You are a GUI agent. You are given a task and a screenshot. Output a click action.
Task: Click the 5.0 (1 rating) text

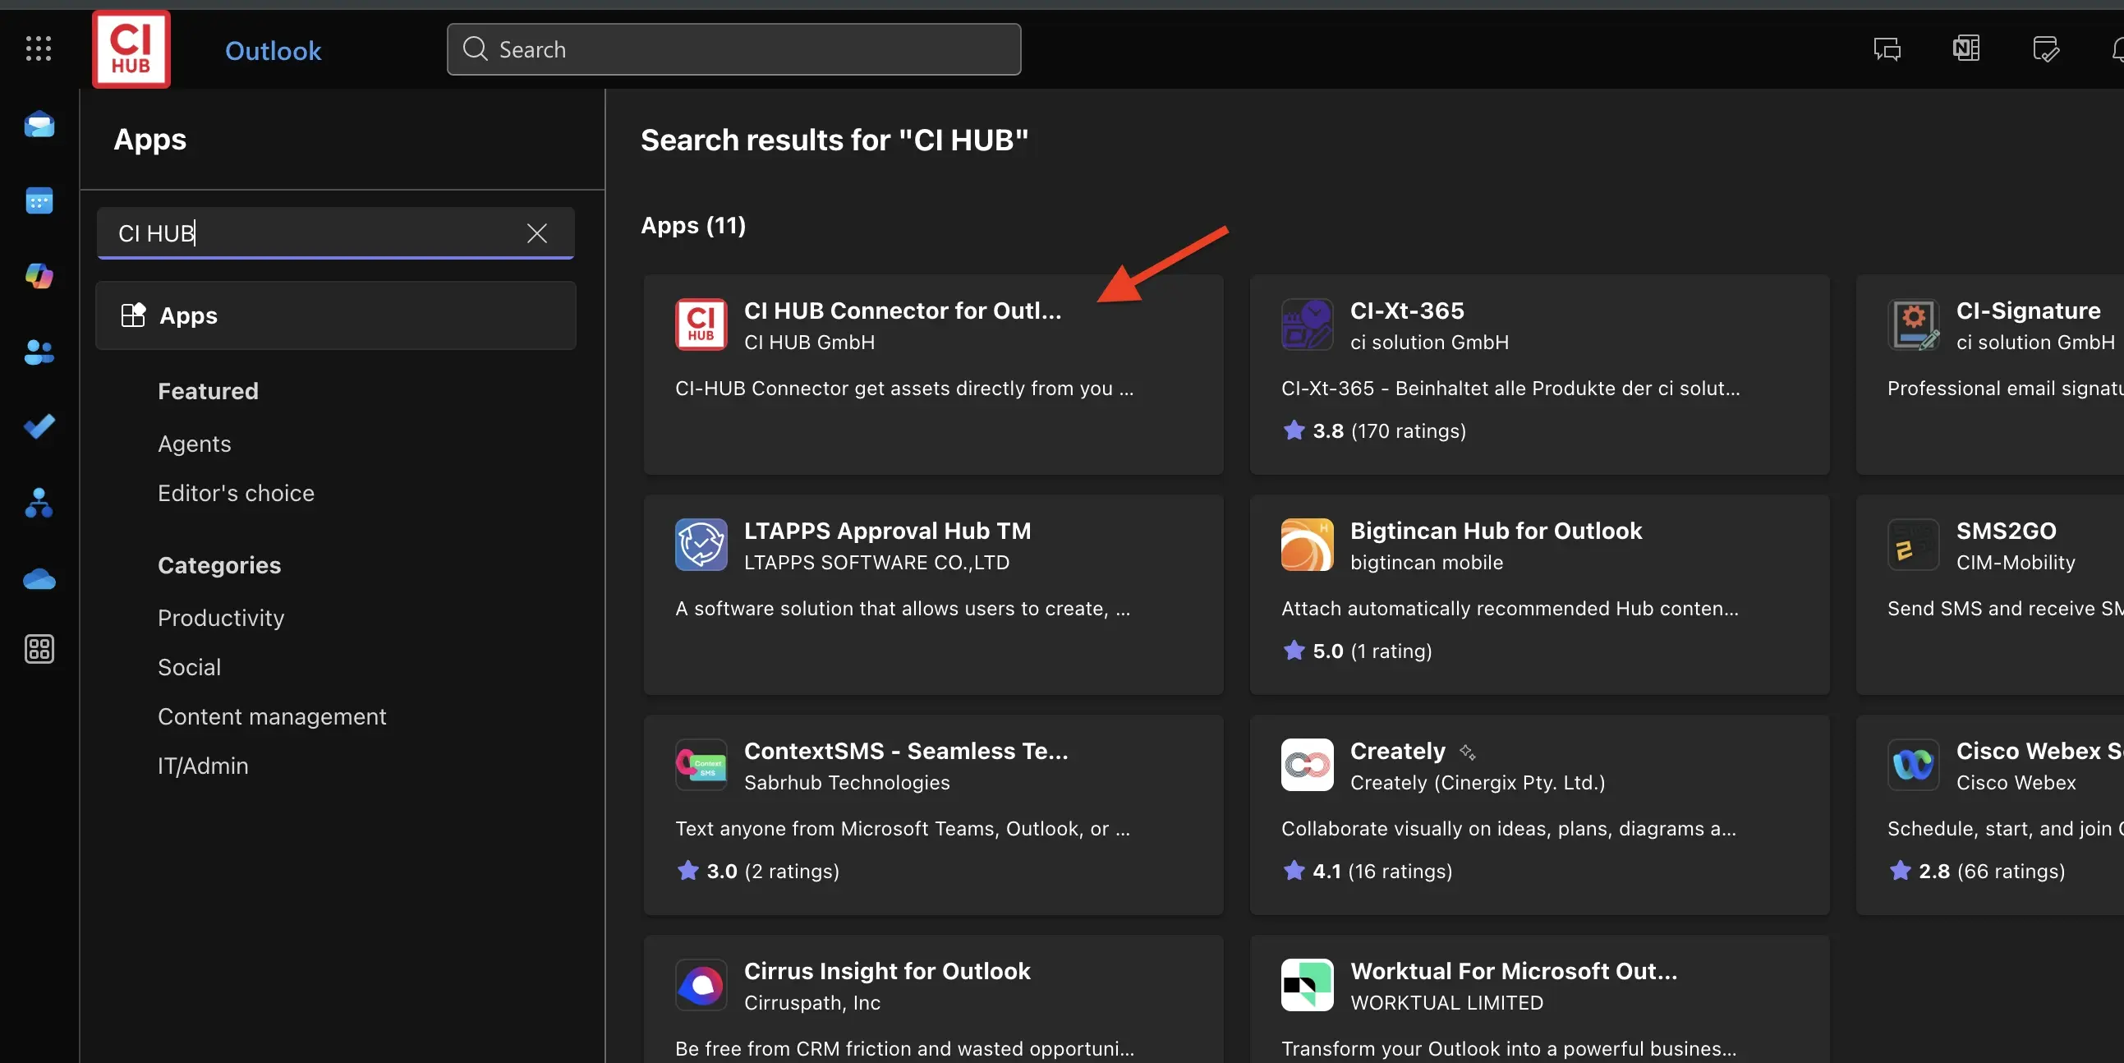[x=1372, y=651]
